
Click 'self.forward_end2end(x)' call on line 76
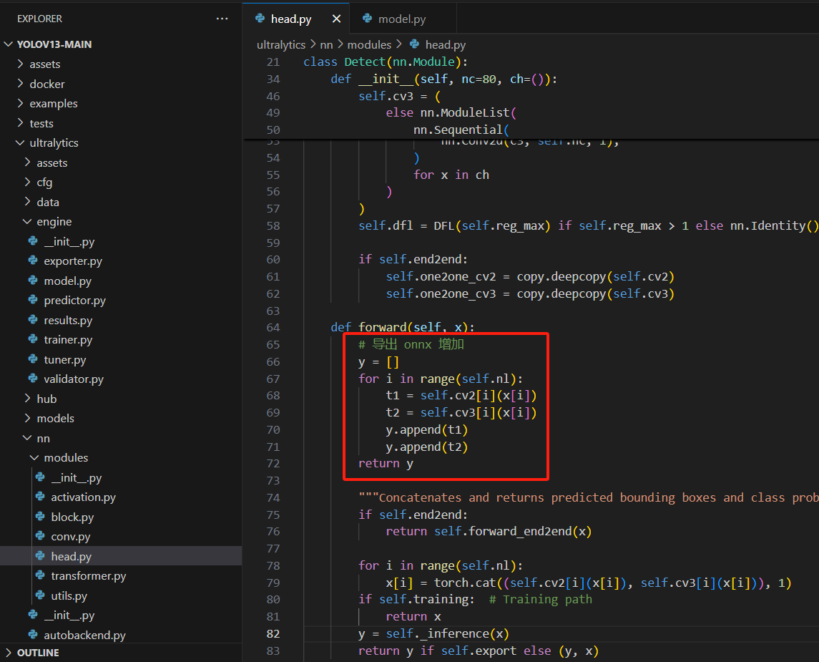(513, 531)
